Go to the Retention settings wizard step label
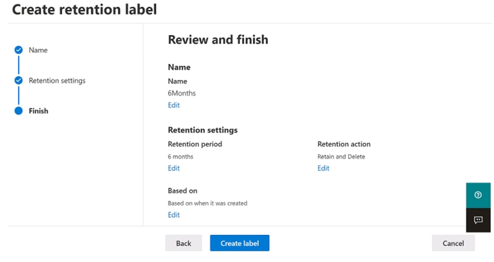The height and width of the screenshot is (262, 494). [57, 81]
